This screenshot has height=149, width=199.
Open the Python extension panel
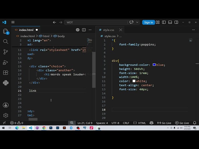tap(6, 83)
